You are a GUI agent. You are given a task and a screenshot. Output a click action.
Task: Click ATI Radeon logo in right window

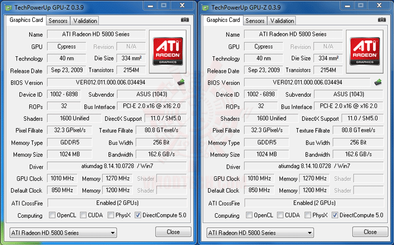click(364, 51)
